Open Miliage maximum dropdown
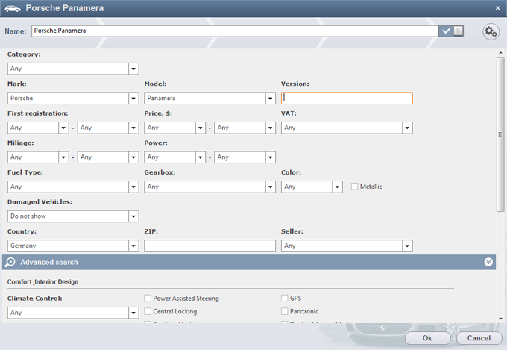Viewport: 507px width, 350px height. (x=108, y=157)
